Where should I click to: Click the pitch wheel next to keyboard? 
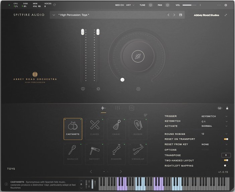(86, 184)
